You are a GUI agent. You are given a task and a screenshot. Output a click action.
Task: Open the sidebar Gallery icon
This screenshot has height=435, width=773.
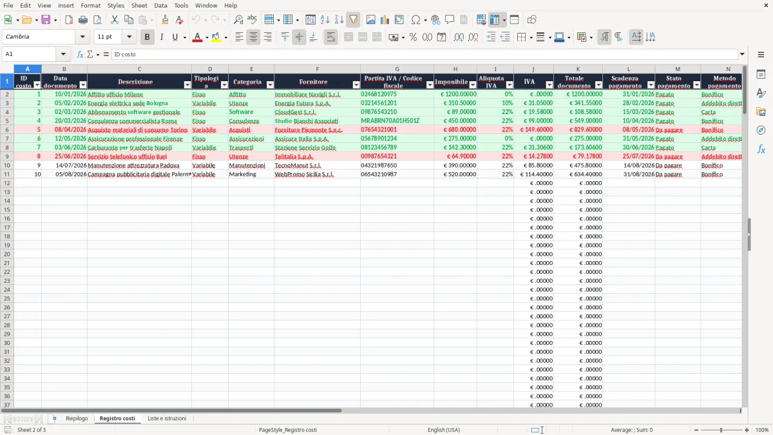[761, 111]
